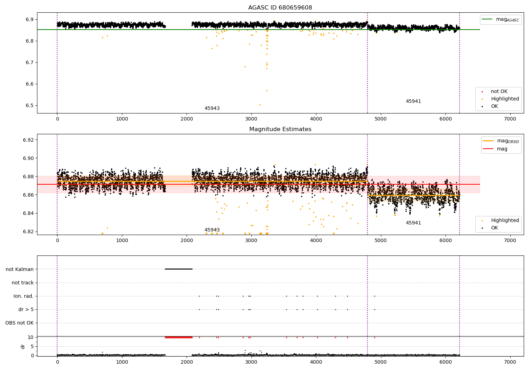Click the 'dr > 5' row label
This screenshot has height=370, width=529.
(26, 310)
